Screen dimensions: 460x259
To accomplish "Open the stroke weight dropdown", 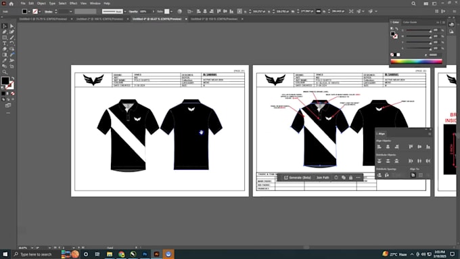I will (x=71, y=11).
